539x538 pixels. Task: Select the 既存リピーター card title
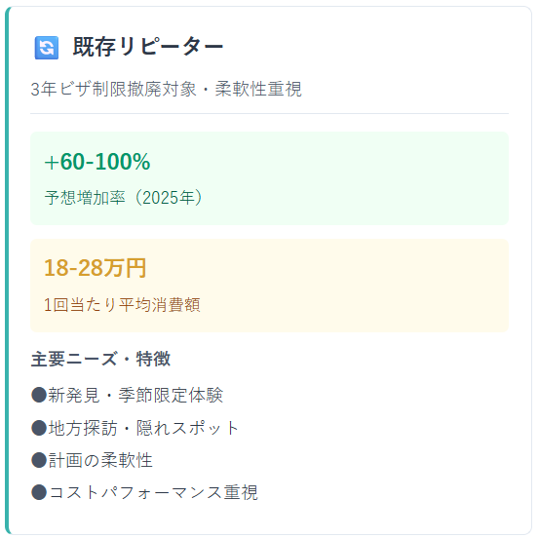[148, 47]
